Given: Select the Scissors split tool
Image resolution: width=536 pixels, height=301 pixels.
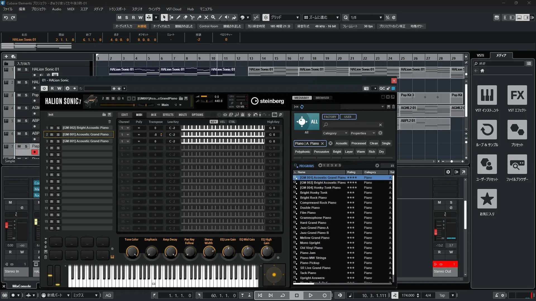Looking at the screenshot, I should [192, 17].
